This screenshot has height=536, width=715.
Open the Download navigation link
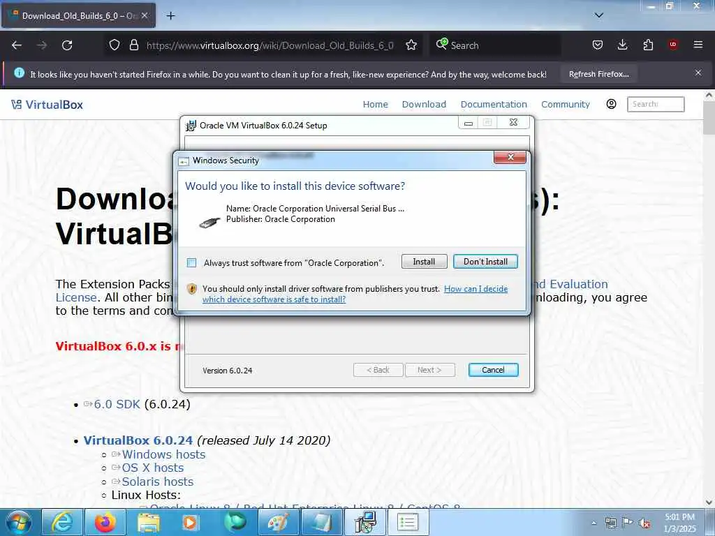pyautogui.click(x=424, y=105)
